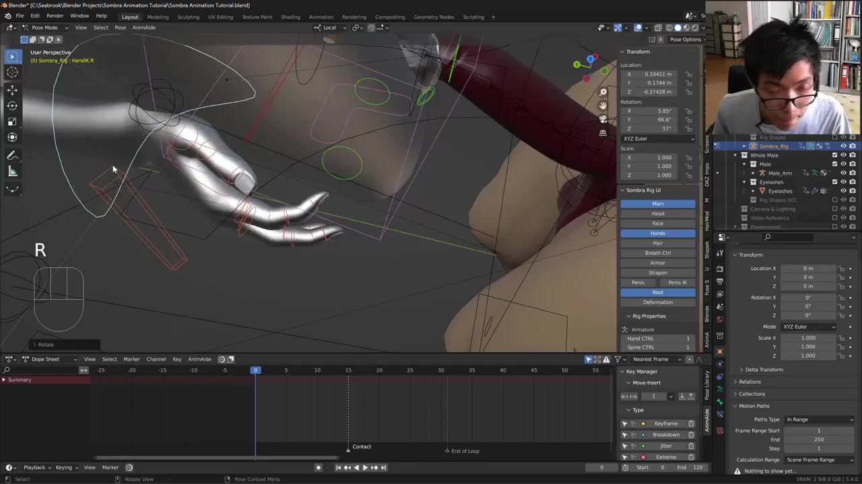Screen dimensions: 862x484
Task: Click the Face button in Sombra Rig UI
Action: 658,223
